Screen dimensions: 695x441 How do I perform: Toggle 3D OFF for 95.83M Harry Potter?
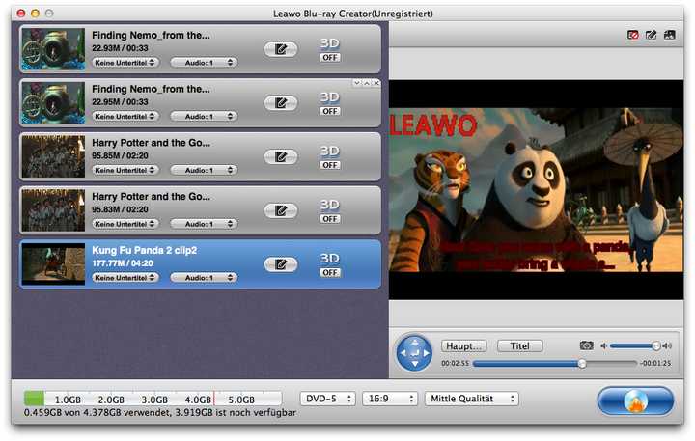(x=330, y=219)
